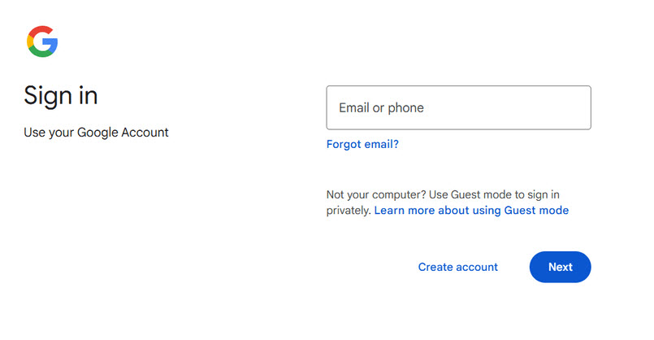
Task: Start new account setup with Create account
Action: (458, 267)
